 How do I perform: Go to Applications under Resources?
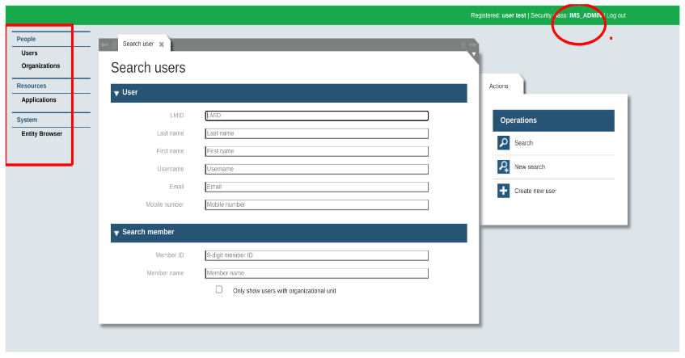tap(39, 100)
